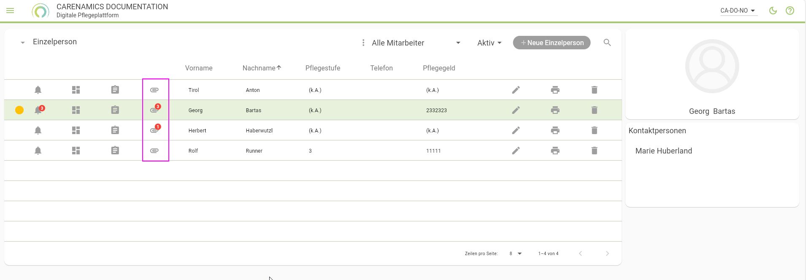
Task: Open the dashboard icon for Tirol Anton
Action: point(76,90)
